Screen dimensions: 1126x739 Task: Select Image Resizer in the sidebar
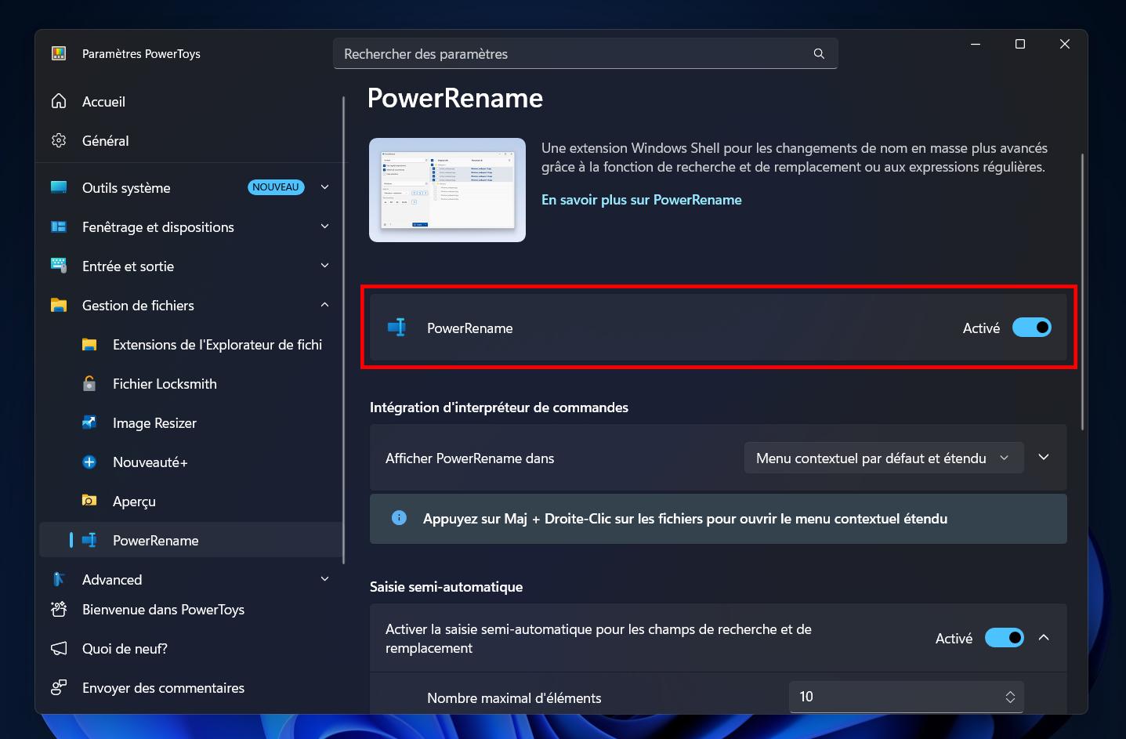coord(190,422)
